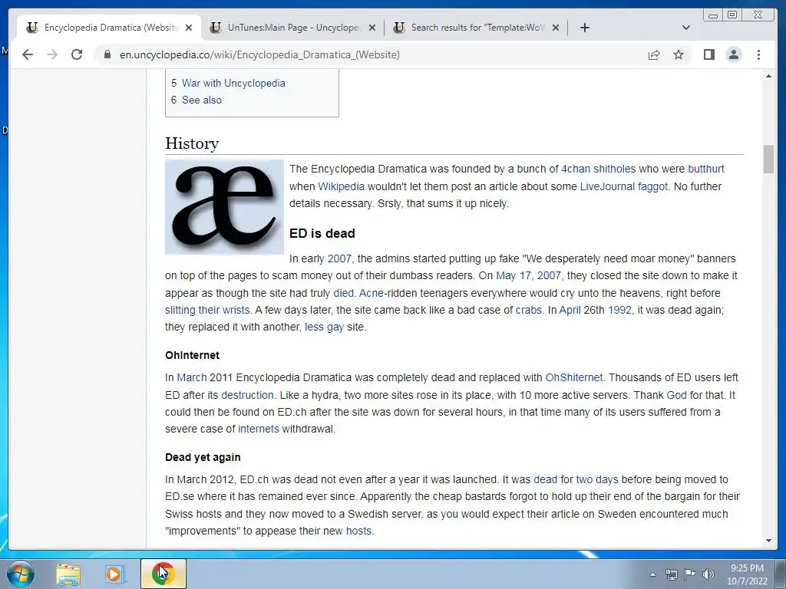Click the padlock site info icon
The width and height of the screenshot is (786, 589).
107,54
